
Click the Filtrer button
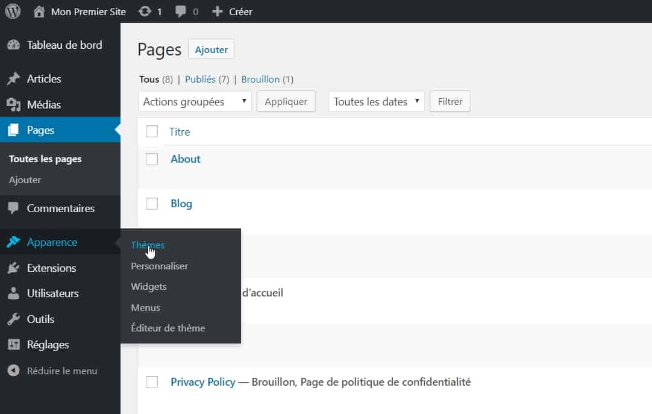(x=450, y=101)
